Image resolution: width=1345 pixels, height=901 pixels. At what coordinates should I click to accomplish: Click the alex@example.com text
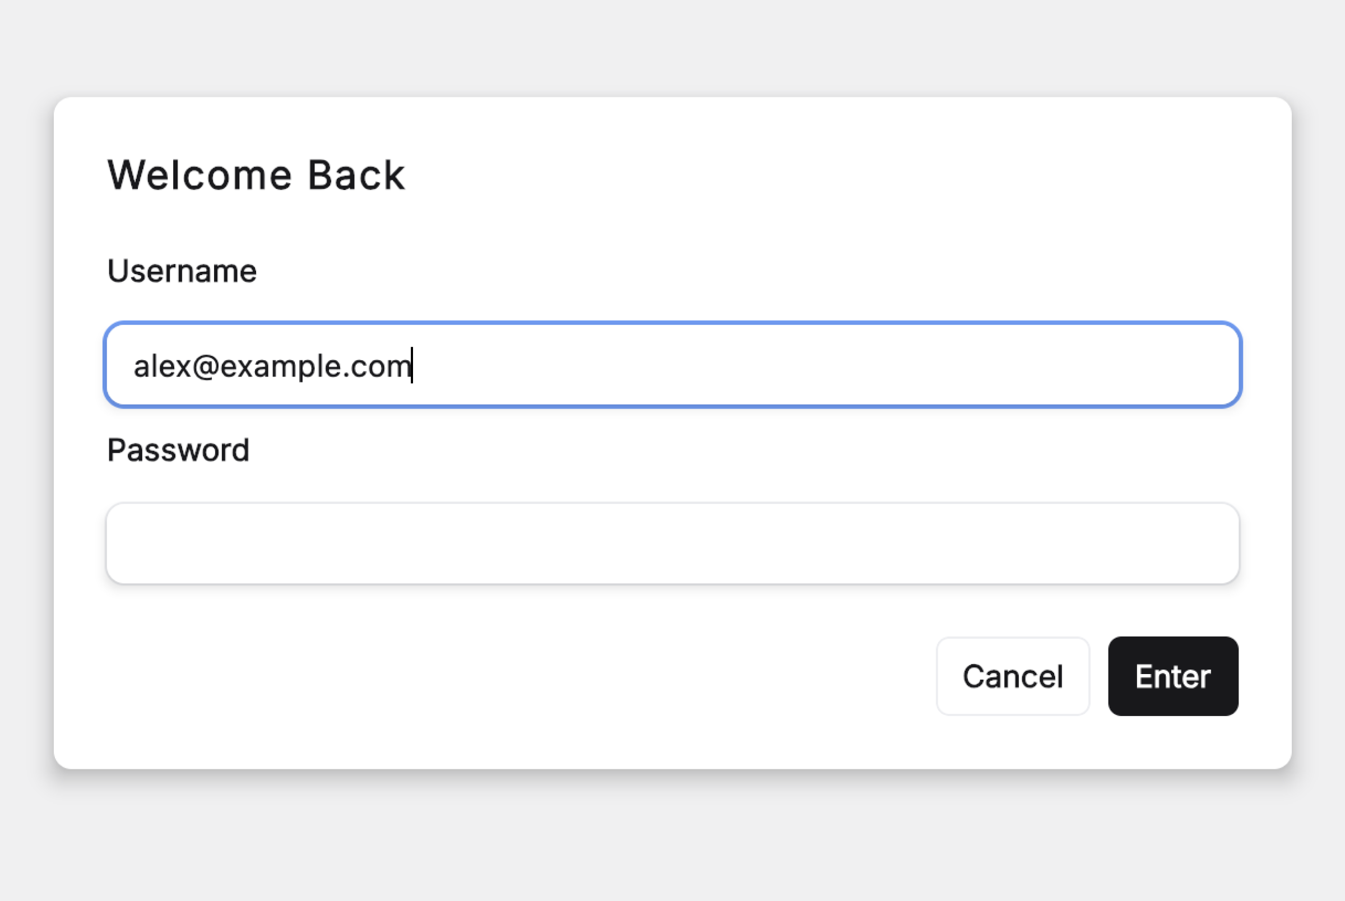point(272,366)
